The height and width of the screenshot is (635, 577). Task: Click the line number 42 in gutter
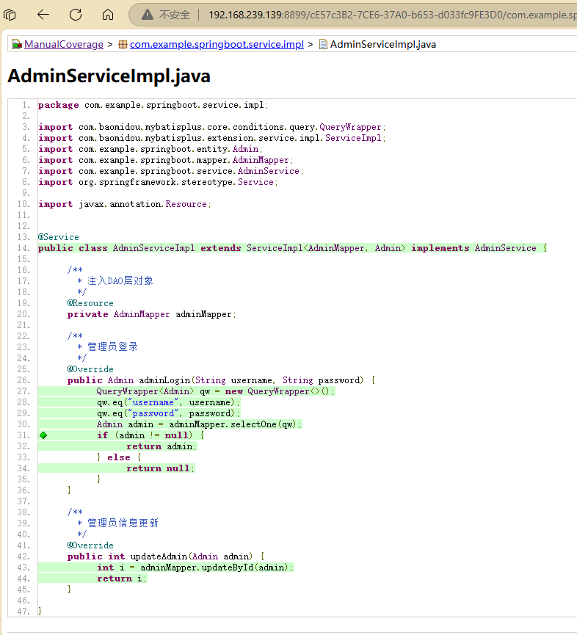click(23, 556)
